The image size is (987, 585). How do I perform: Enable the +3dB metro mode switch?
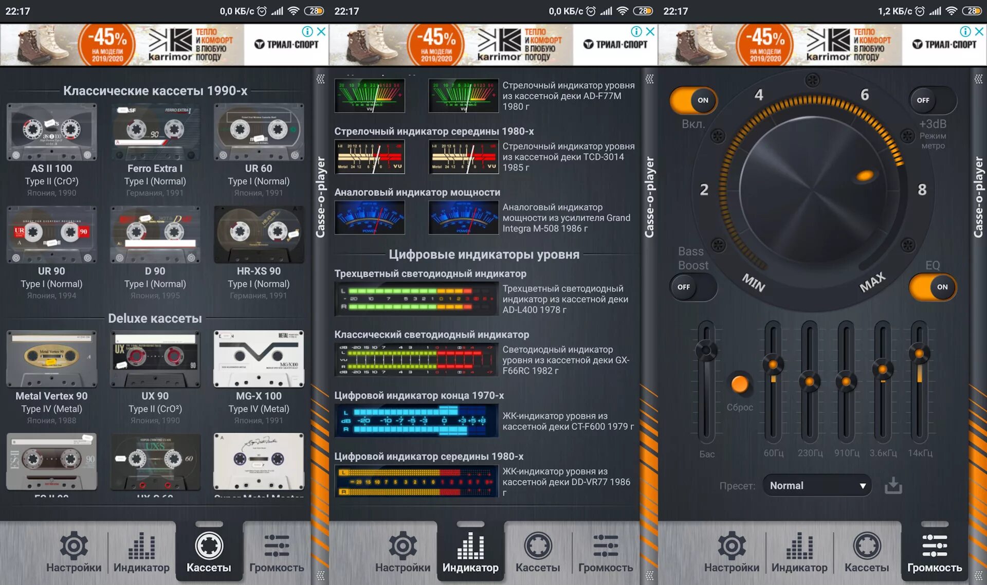tap(933, 100)
